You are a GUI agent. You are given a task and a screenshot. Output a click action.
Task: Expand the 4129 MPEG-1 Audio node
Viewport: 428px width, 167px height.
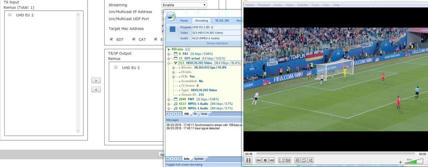tap(169, 108)
